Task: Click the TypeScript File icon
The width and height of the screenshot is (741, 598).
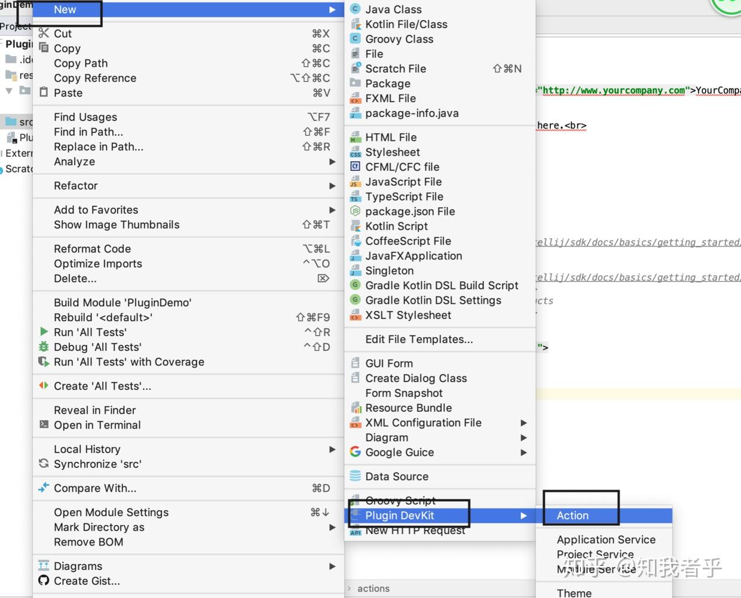Action: [x=355, y=196]
